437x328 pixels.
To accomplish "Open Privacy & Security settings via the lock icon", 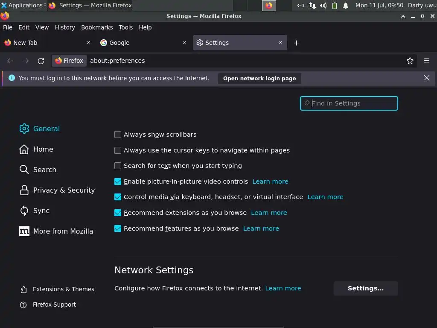I will [24, 190].
